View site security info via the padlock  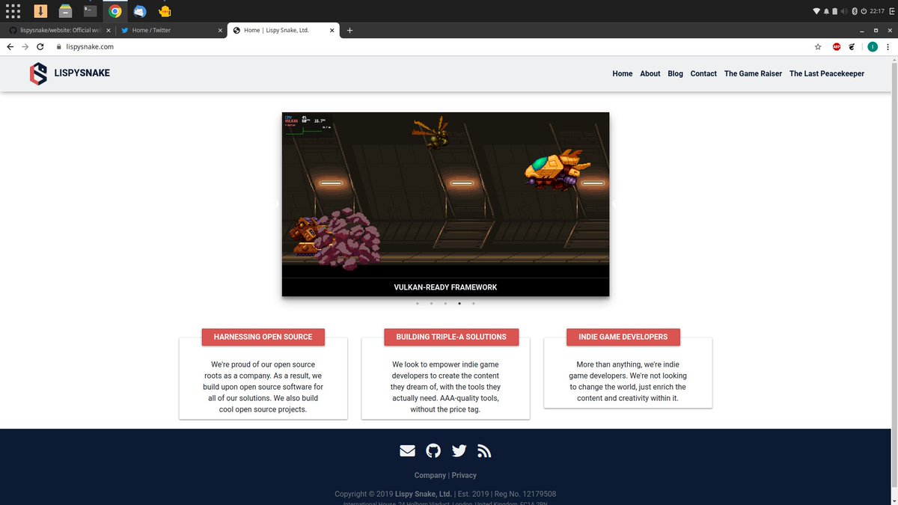[x=59, y=46]
